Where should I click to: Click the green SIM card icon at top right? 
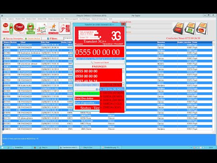tap(190, 29)
